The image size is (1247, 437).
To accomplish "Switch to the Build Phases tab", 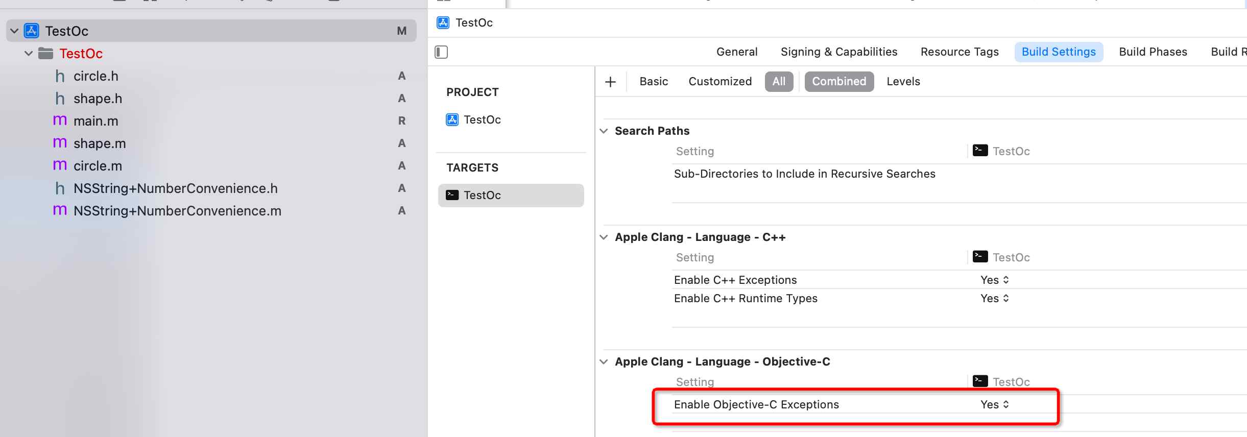I will [1153, 52].
